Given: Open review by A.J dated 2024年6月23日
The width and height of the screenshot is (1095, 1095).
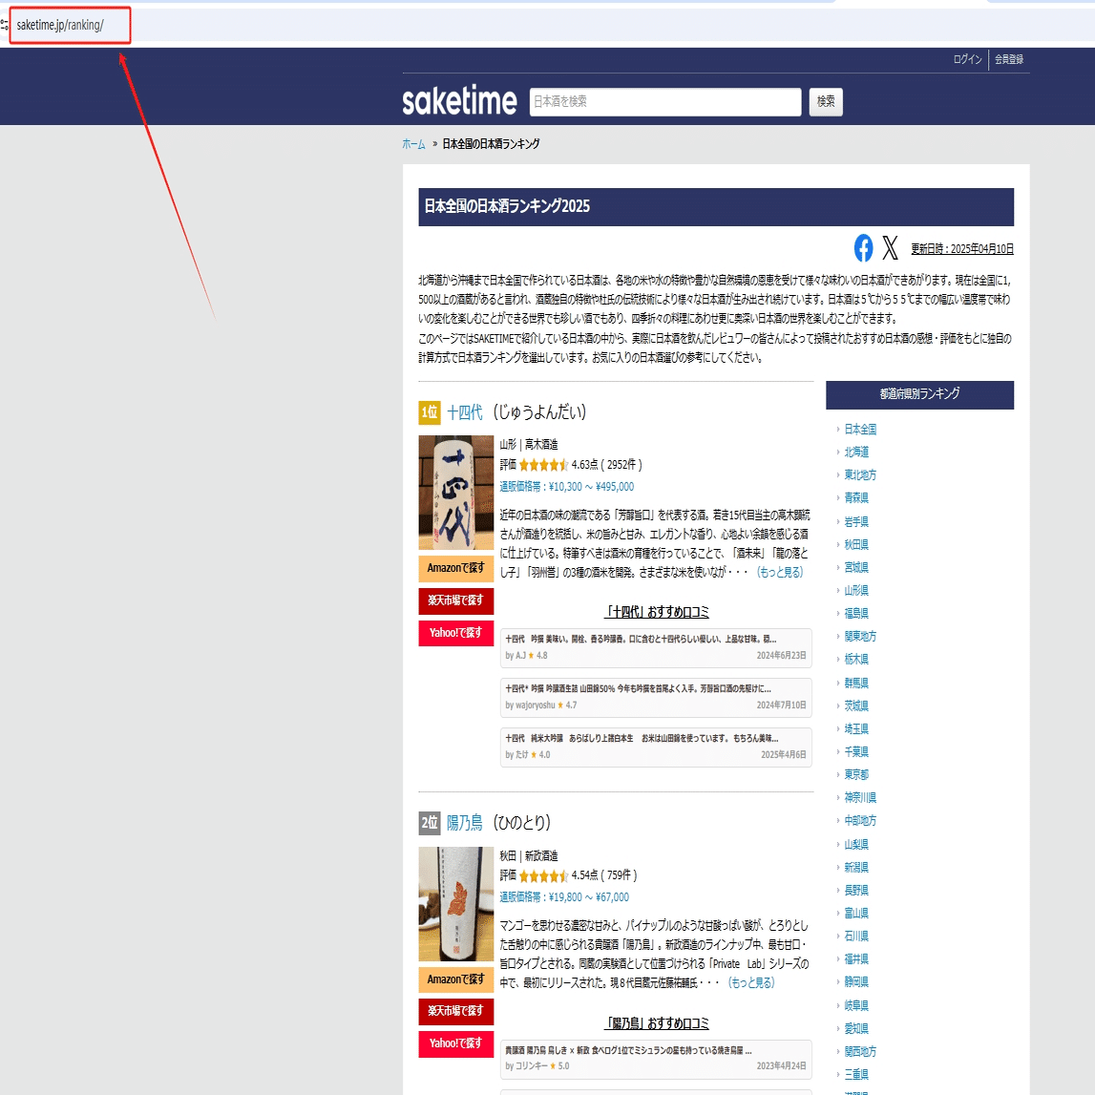Looking at the screenshot, I should pyautogui.click(x=656, y=648).
